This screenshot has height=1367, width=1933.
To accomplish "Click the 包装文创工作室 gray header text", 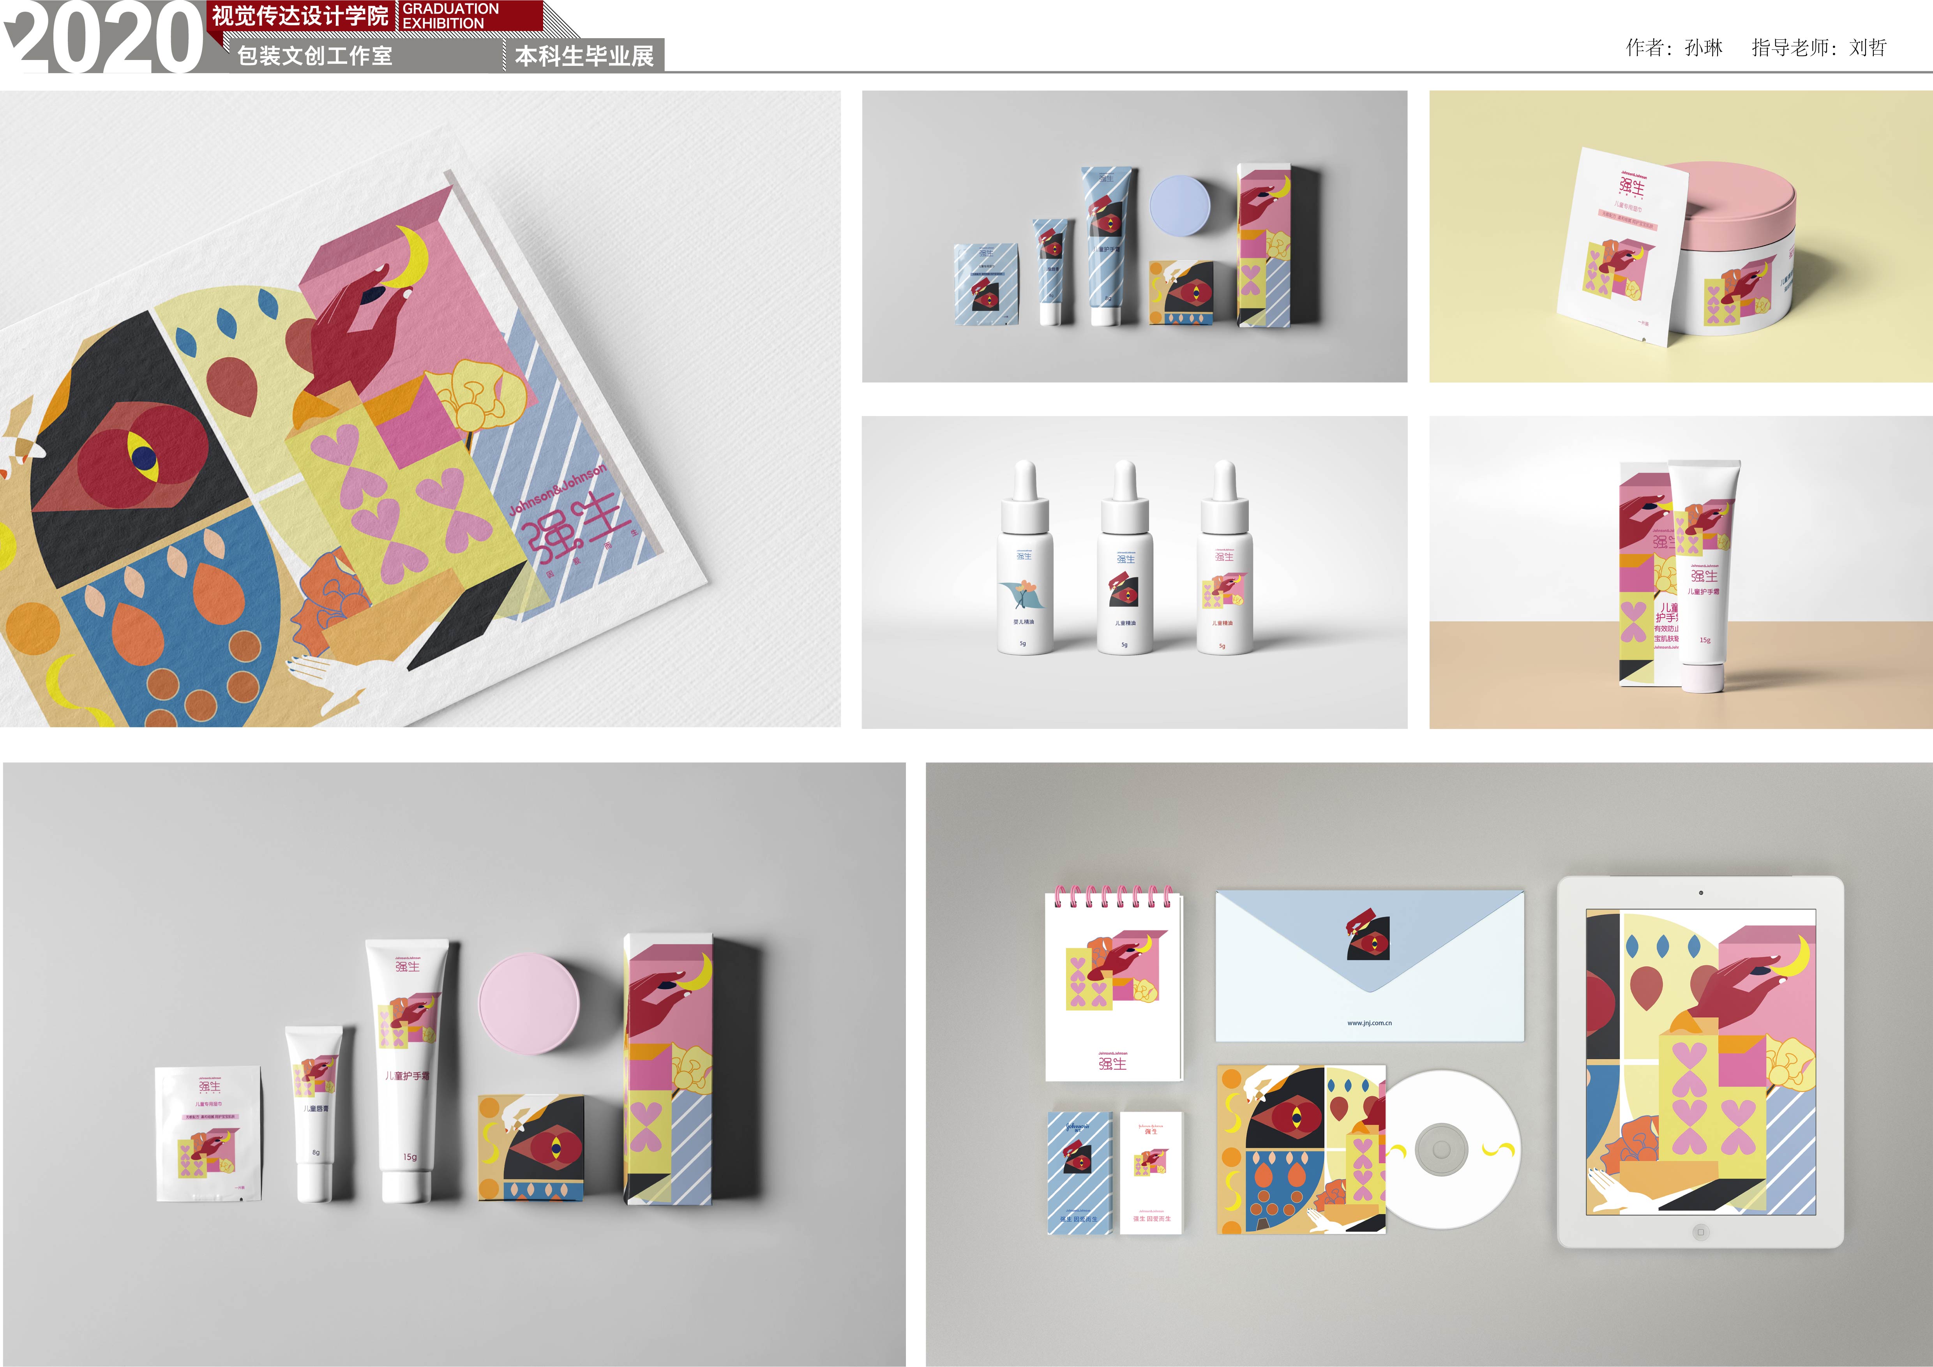I will 315,56.
